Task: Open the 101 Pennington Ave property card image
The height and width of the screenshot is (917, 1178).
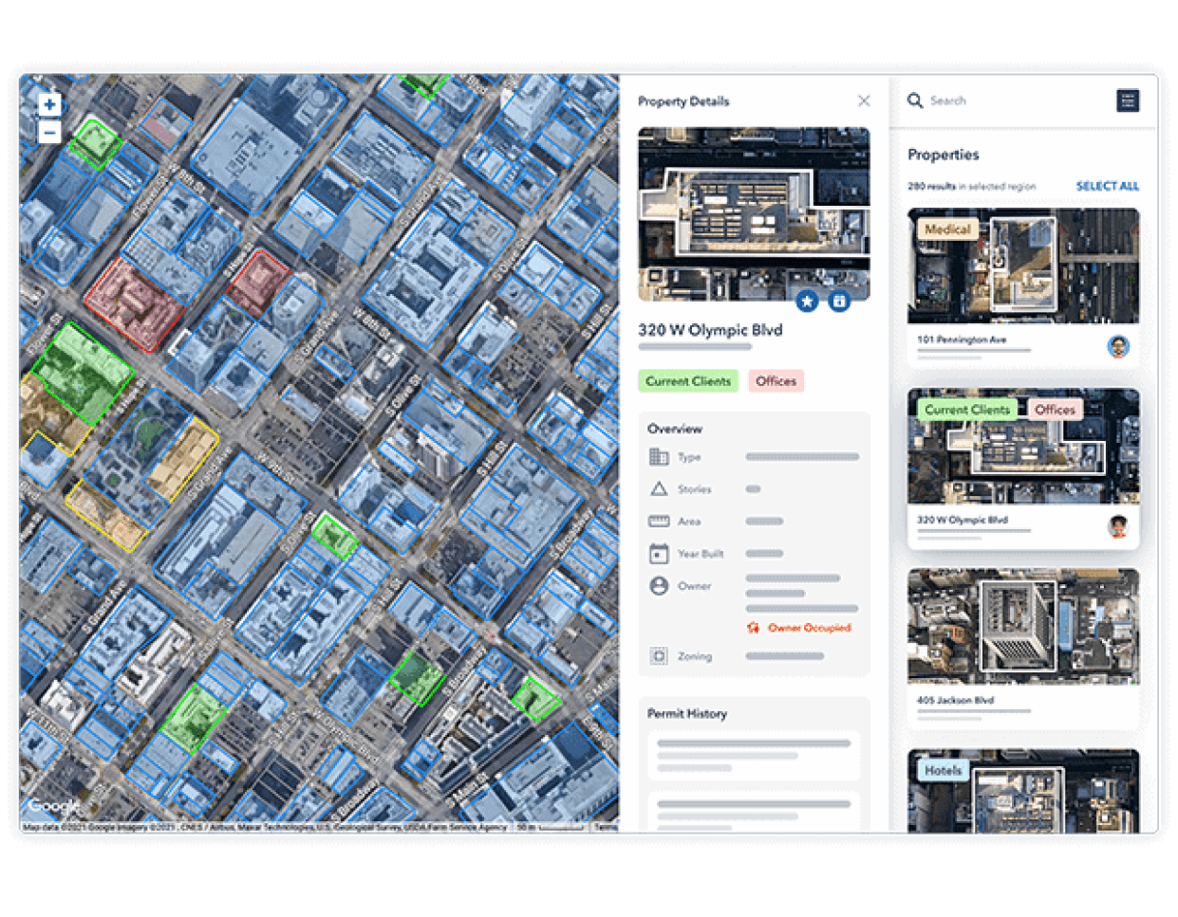Action: tap(1023, 266)
